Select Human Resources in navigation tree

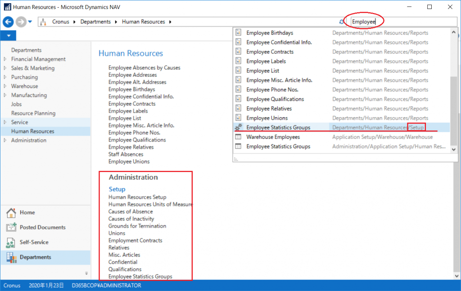pyautogui.click(x=32, y=131)
